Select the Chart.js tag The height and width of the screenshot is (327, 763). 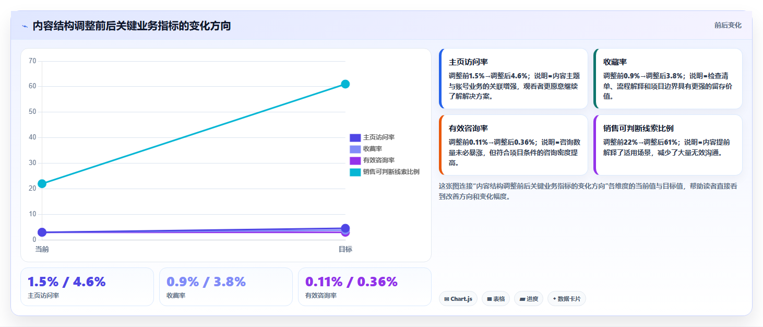click(458, 299)
